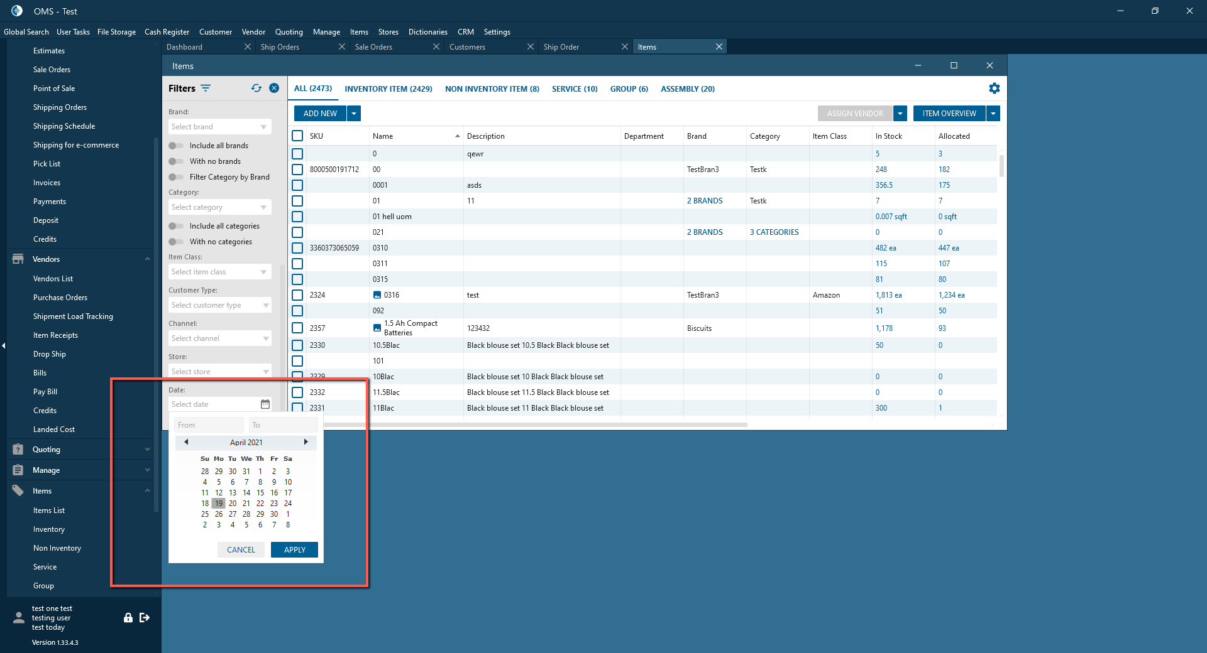This screenshot has height=653, width=1207.
Task: Refresh the filters with the reload icon
Action: (256, 89)
